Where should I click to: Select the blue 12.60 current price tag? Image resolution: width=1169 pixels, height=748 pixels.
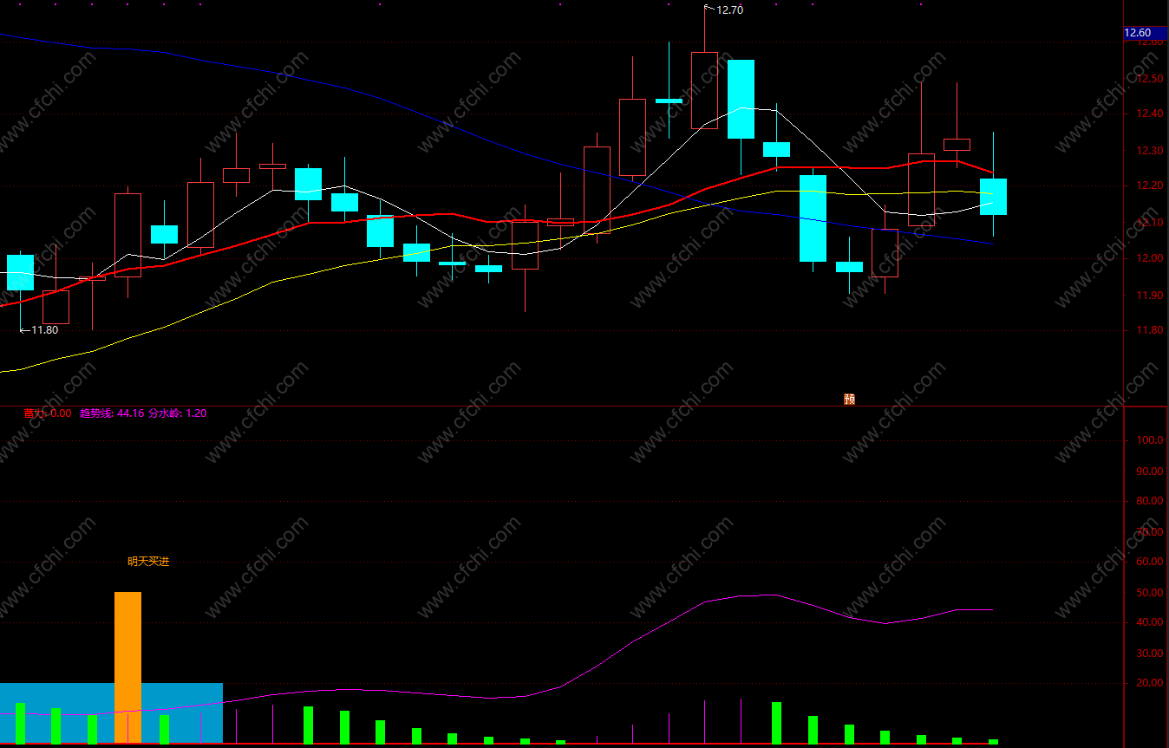coord(1146,33)
